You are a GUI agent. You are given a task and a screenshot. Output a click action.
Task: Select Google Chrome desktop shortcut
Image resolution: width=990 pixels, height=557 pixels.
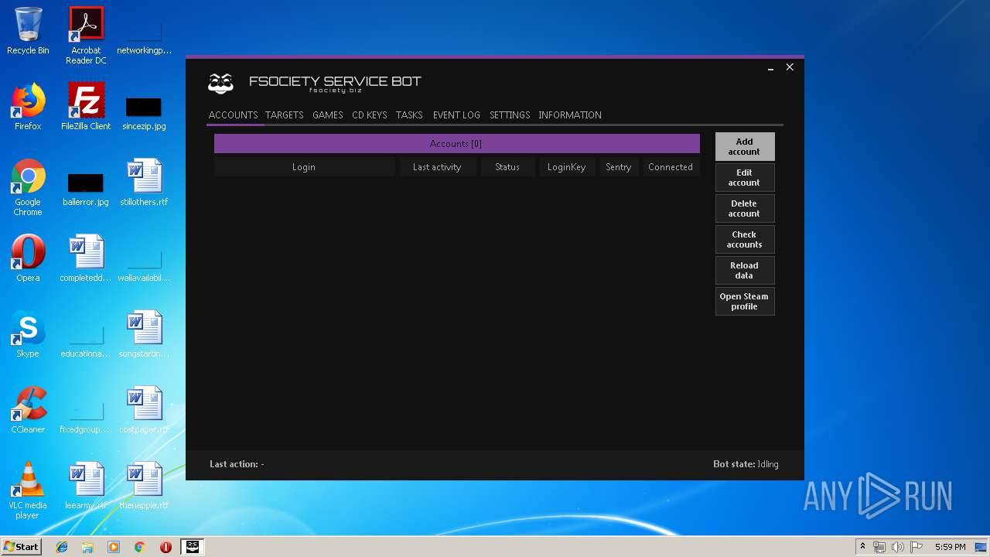(28, 187)
